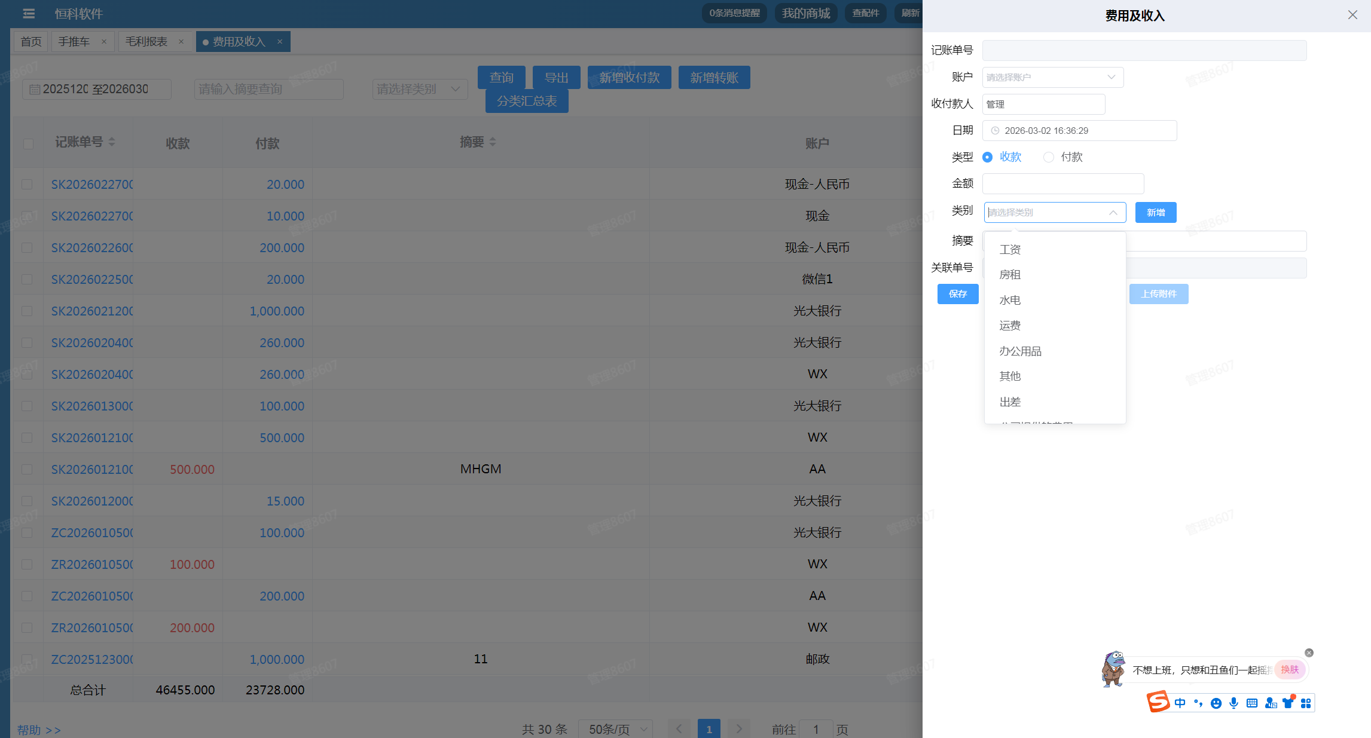Open the 50条/页 page size dropdown
The image size is (1371, 738).
(x=615, y=729)
